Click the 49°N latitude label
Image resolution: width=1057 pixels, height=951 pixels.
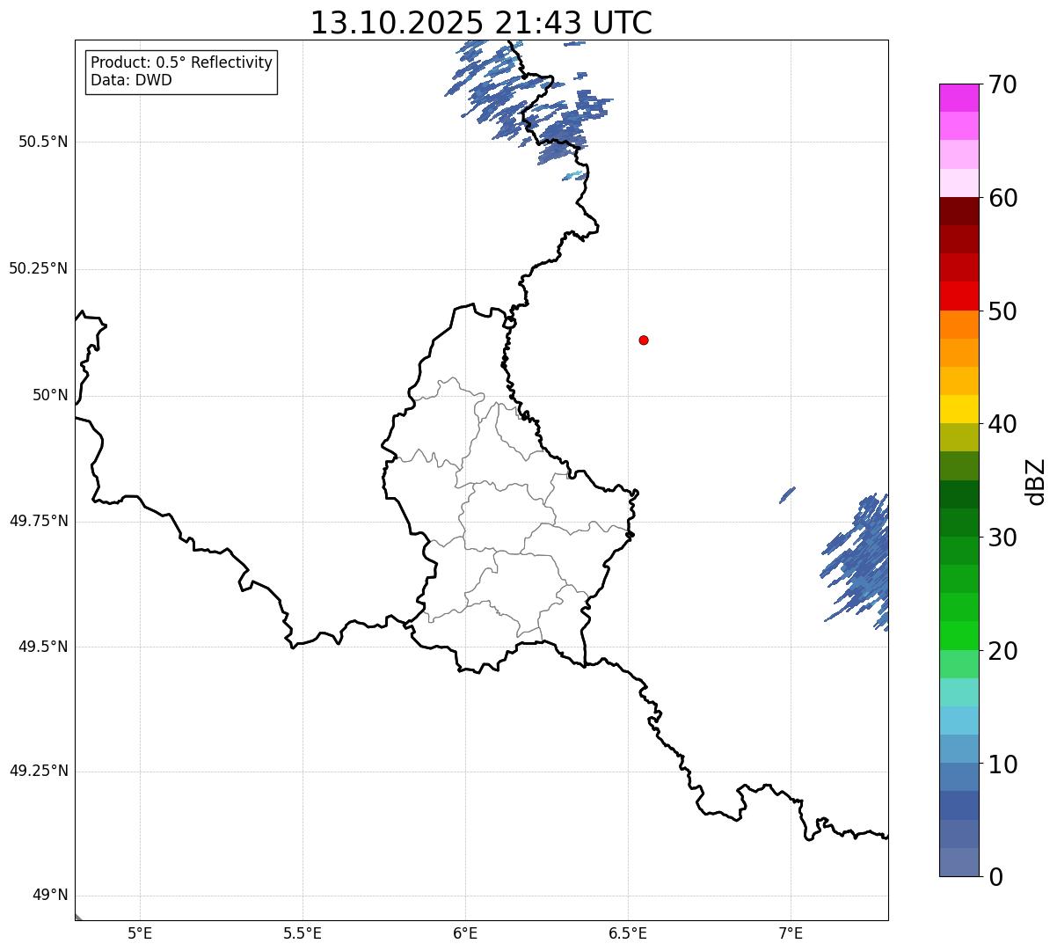click(x=50, y=896)
